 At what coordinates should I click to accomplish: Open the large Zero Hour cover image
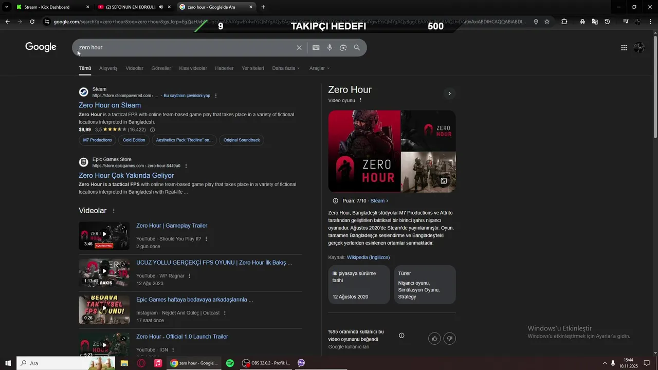pyautogui.click(x=364, y=151)
